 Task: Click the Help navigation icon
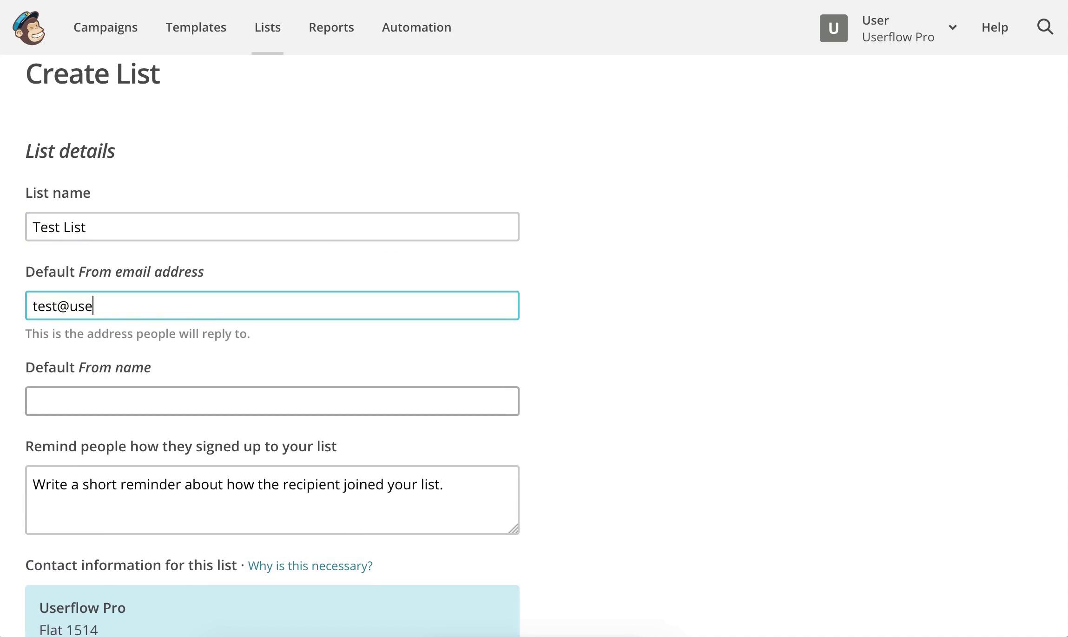coord(995,27)
